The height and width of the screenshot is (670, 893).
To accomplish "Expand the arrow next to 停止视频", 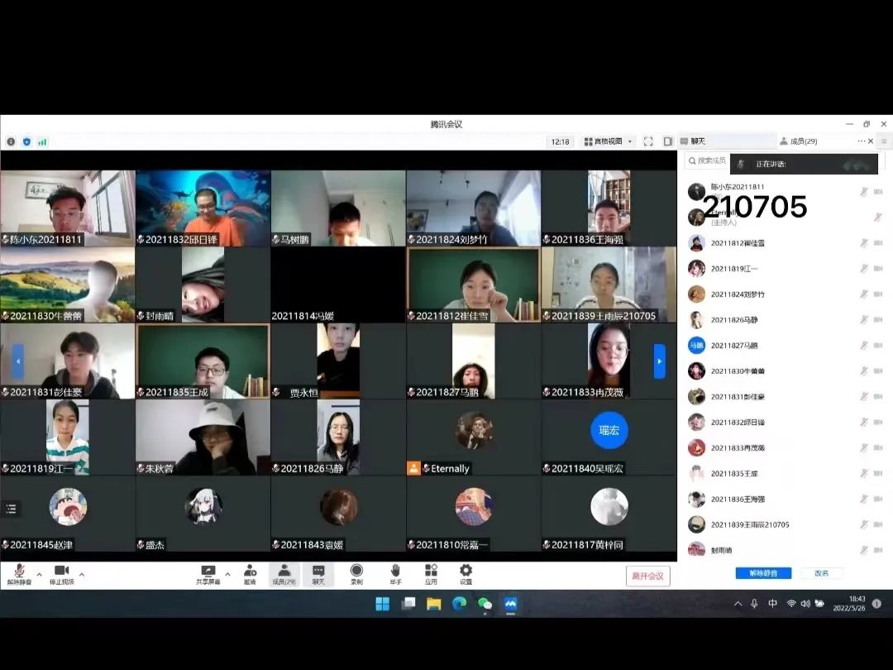I will [81, 574].
